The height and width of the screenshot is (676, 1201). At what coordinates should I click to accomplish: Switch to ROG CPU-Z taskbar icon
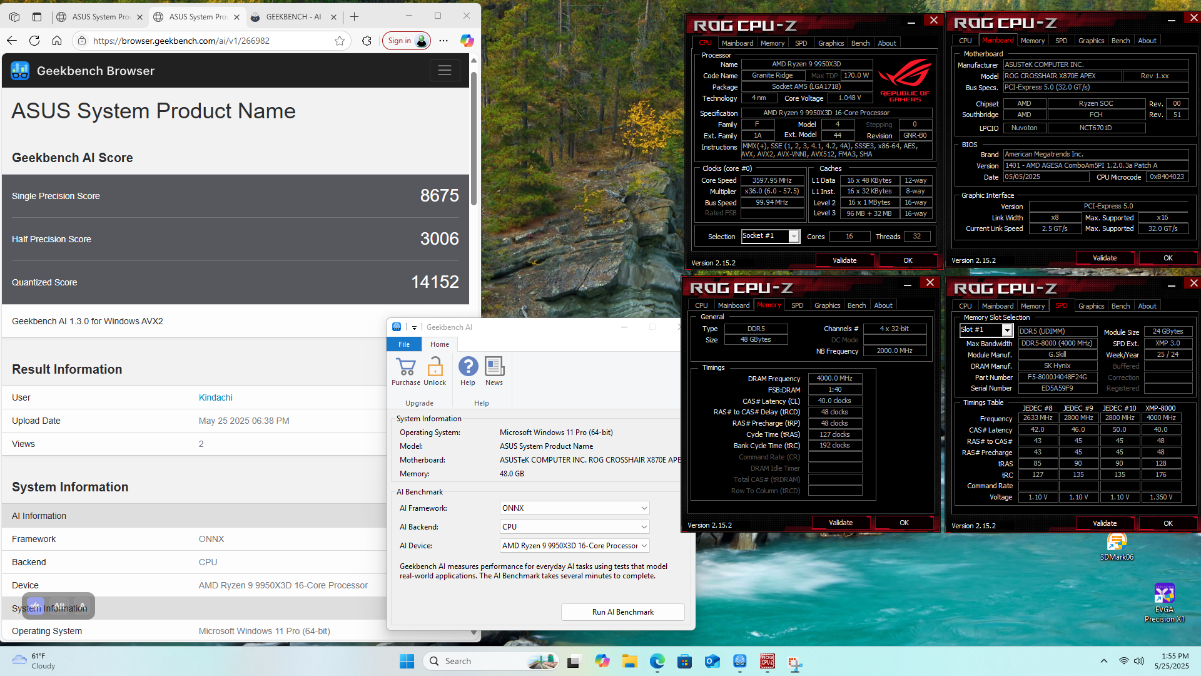768,661
